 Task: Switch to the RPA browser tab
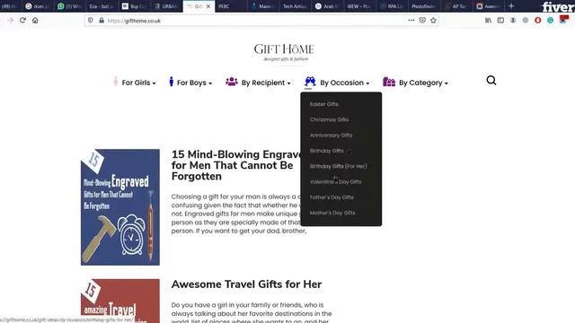click(x=392, y=6)
